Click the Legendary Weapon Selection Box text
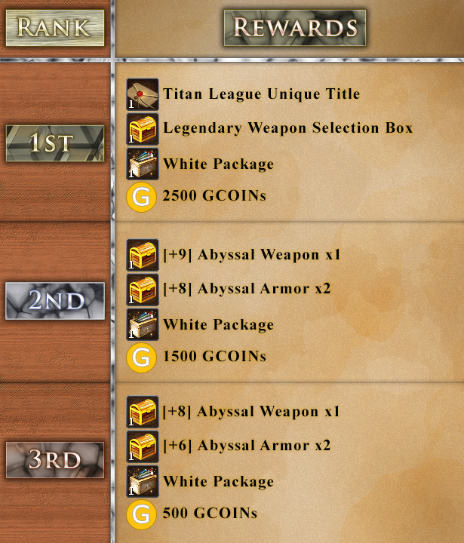This screenshot has height=543, width=464. 288,128
